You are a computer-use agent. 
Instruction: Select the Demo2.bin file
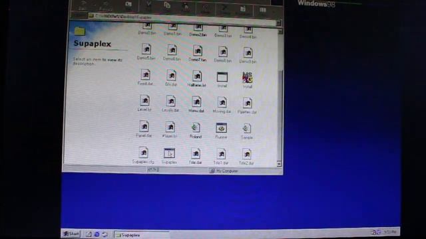pyautogui.click(x=198, y=31)
